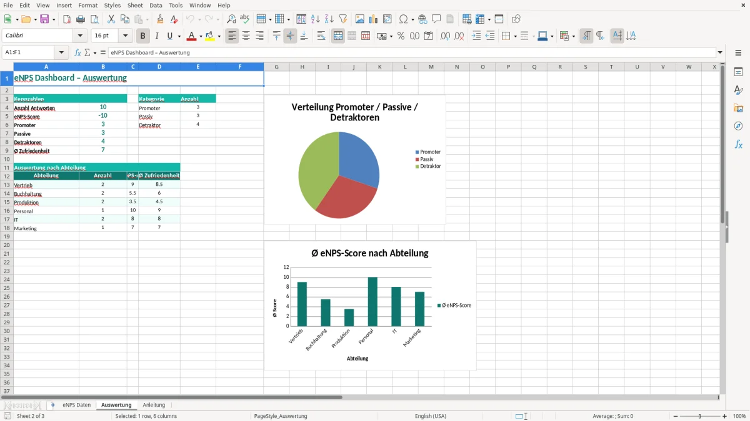The image size is (750, 421).
Task: Align the cell text left
Action: (232, 36)
